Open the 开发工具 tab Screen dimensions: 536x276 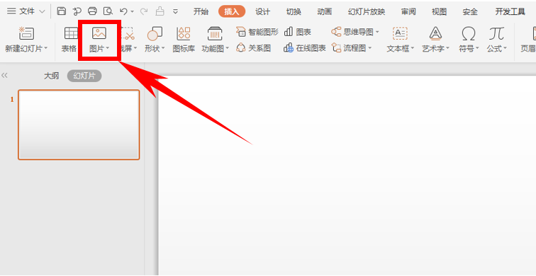coord(510,11)
